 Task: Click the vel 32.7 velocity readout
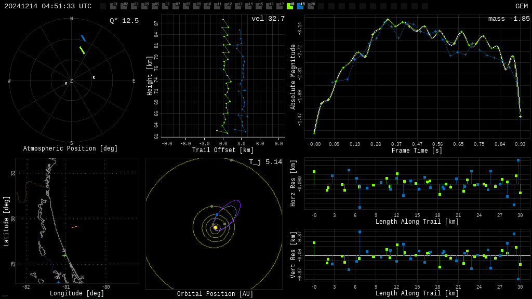coord(268,19)
